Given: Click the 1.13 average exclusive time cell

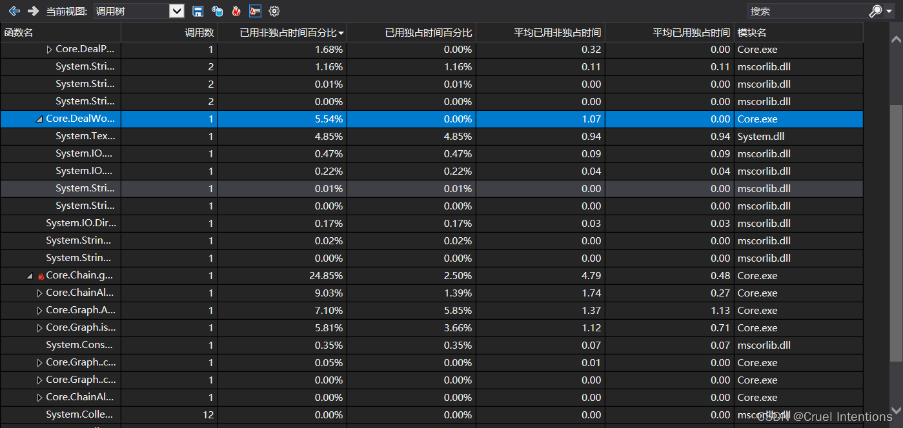Looking at the screenshot, I should point(720,311).
